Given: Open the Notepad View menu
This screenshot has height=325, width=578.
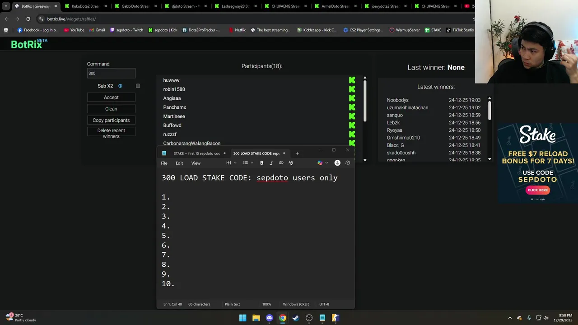Looking at the screenshot, I should click(x=196, y=163).
